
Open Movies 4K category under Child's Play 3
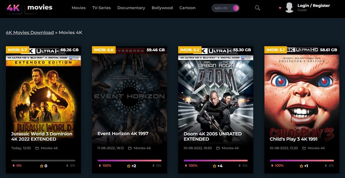(316, 148)
